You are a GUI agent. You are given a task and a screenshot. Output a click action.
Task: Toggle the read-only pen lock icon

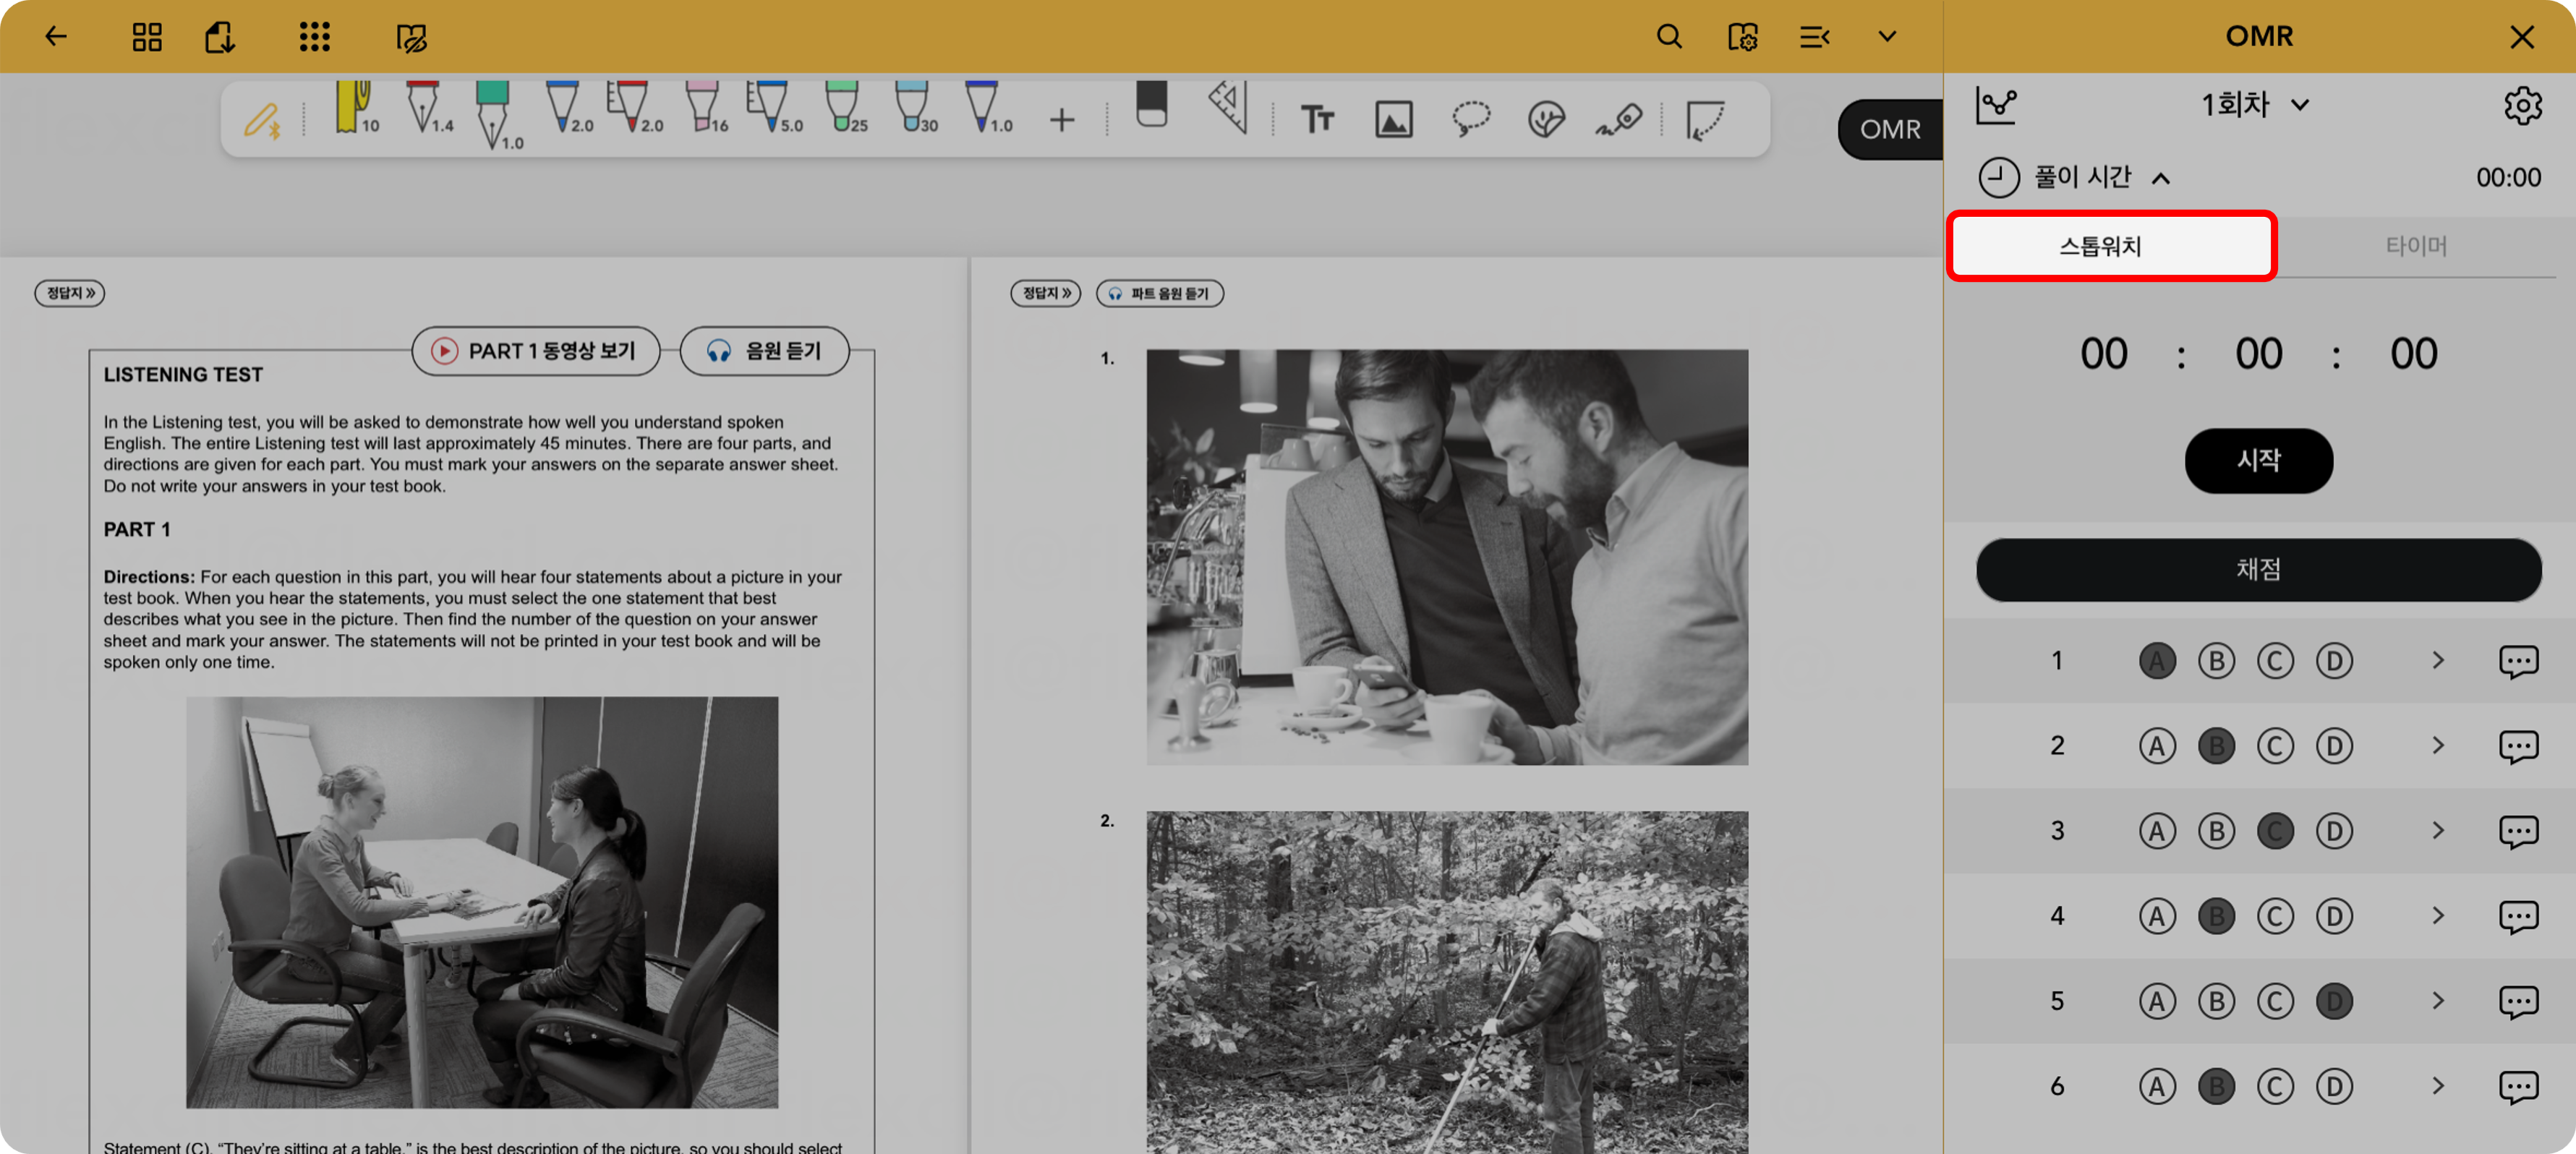[411, 38]
